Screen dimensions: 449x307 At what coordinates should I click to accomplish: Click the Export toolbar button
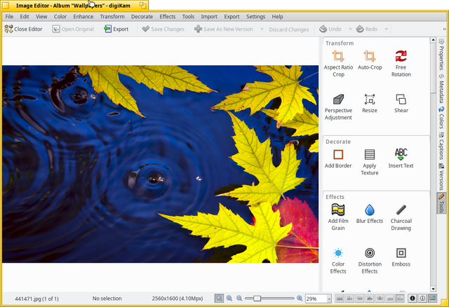pyautogui.click(x=116, y=29)
